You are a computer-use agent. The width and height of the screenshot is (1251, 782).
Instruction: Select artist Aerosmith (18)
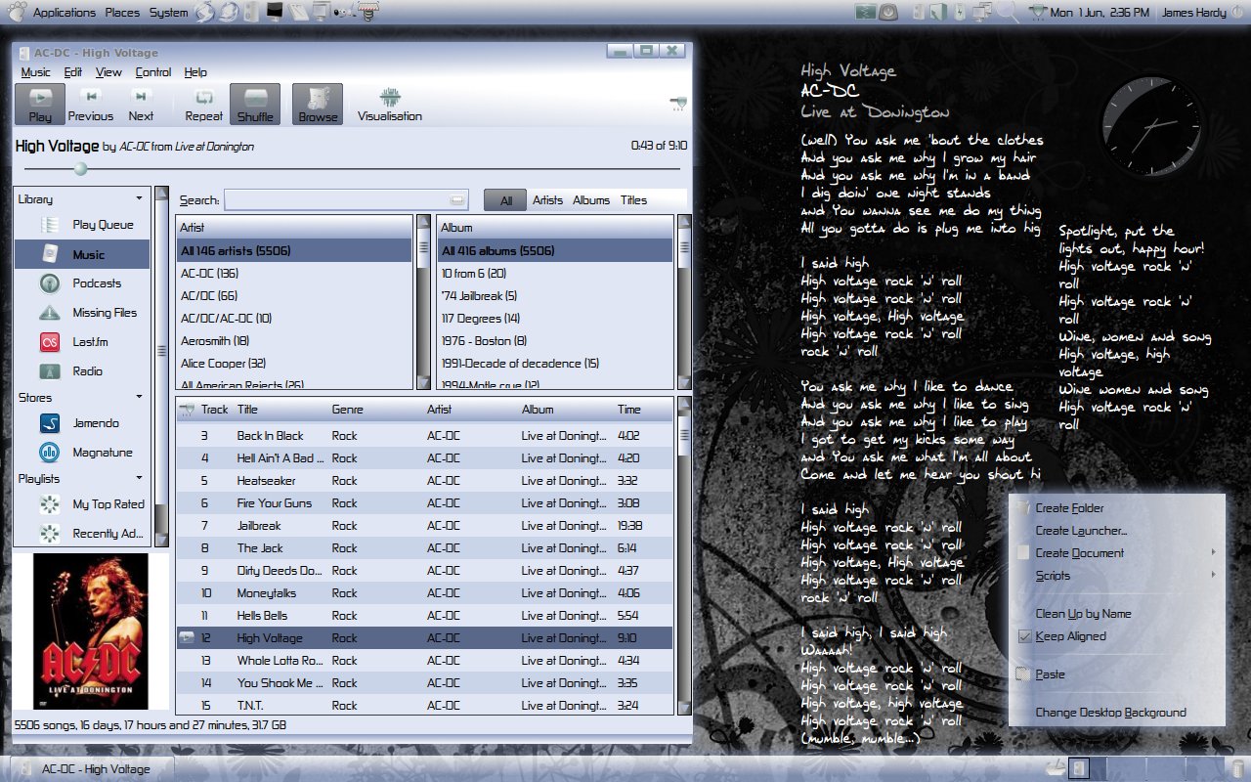tap(294, 341)
